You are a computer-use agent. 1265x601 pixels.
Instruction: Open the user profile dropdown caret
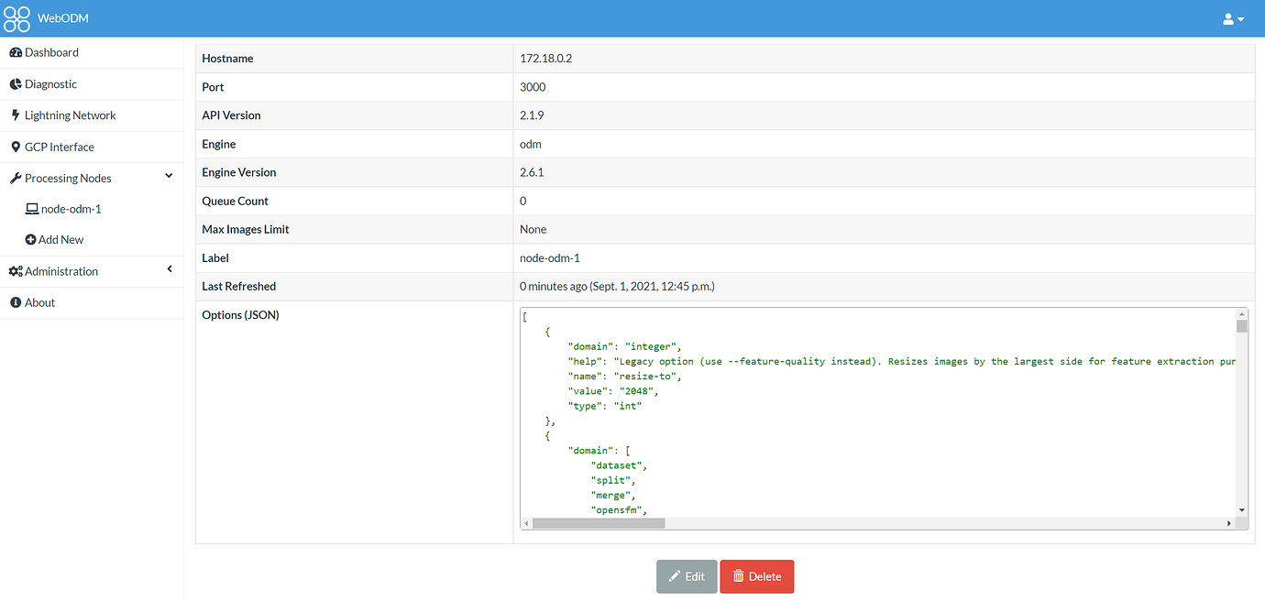[1239, 19]
